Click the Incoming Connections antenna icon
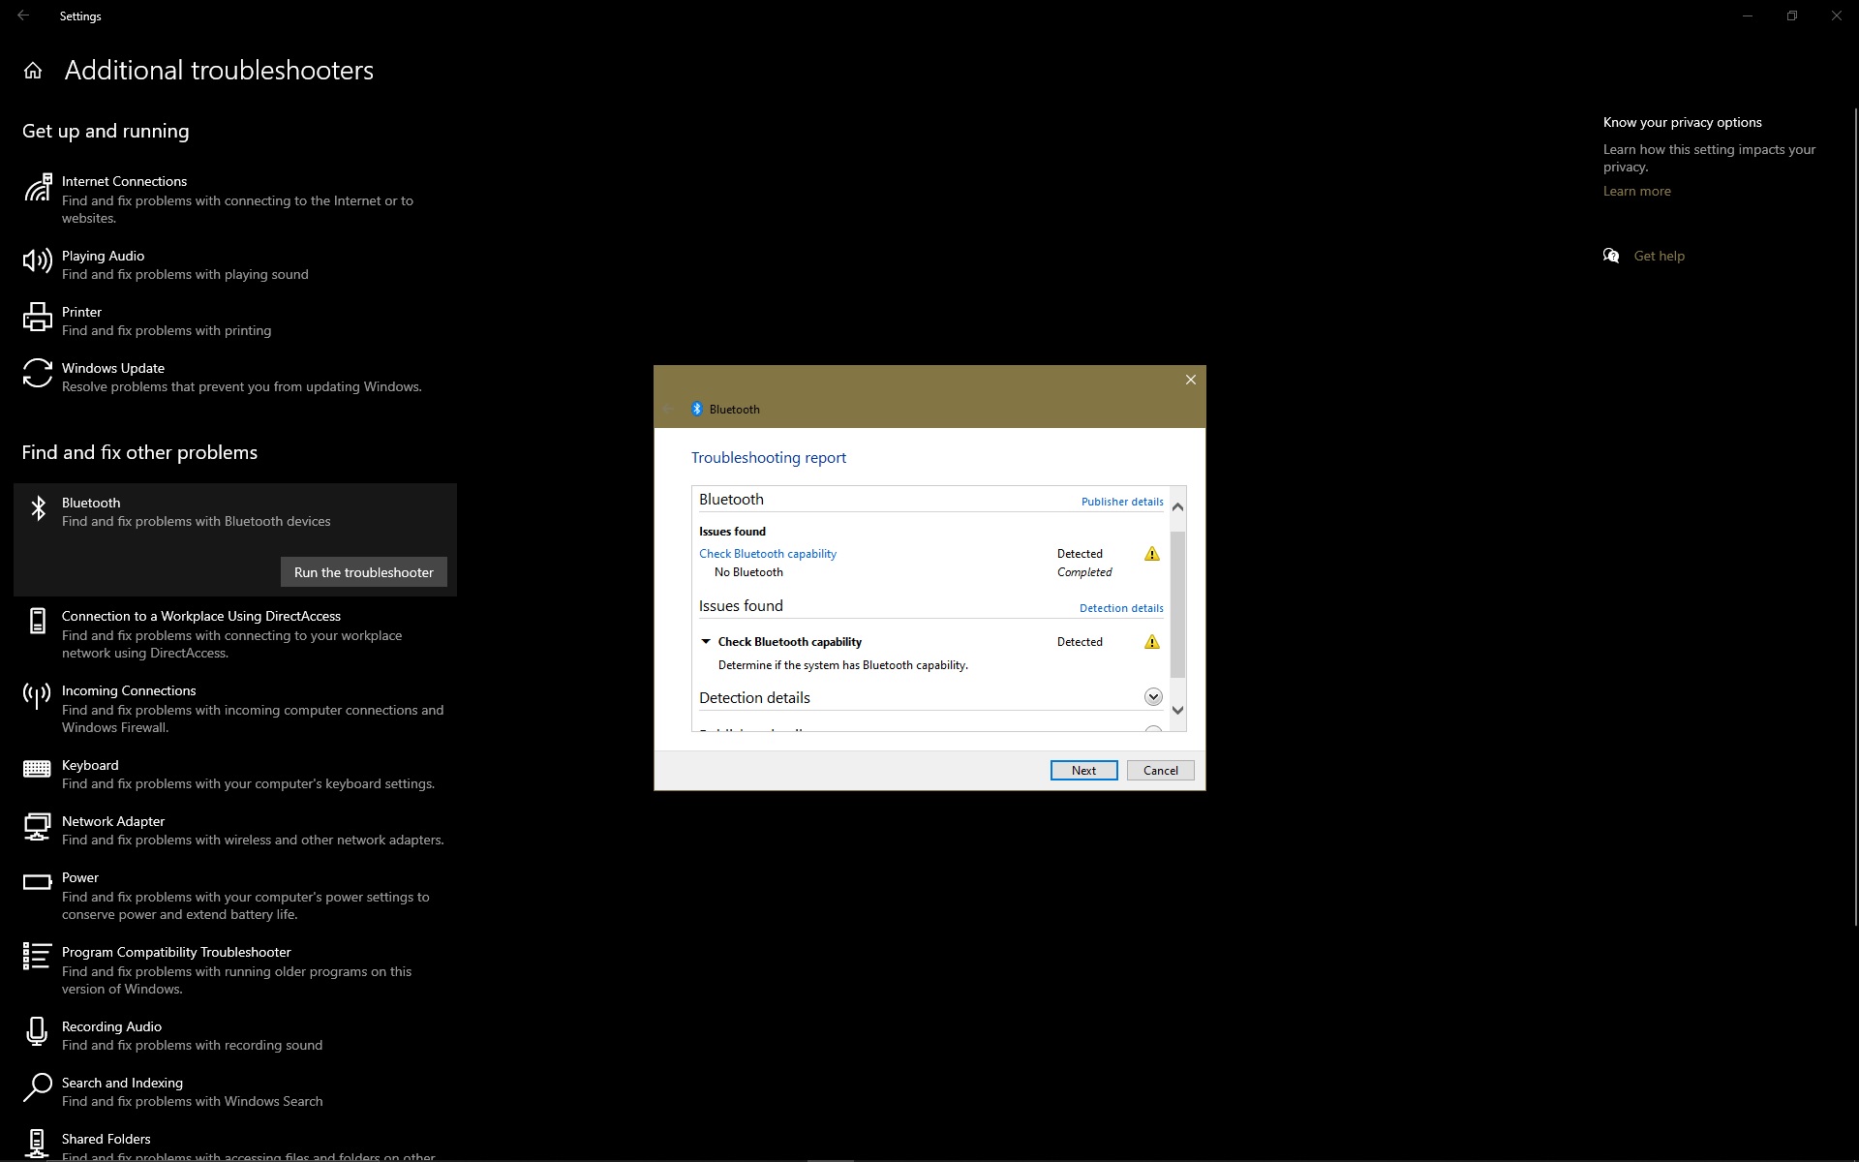The image size is (1859, 1162). (x=38, y=695)
